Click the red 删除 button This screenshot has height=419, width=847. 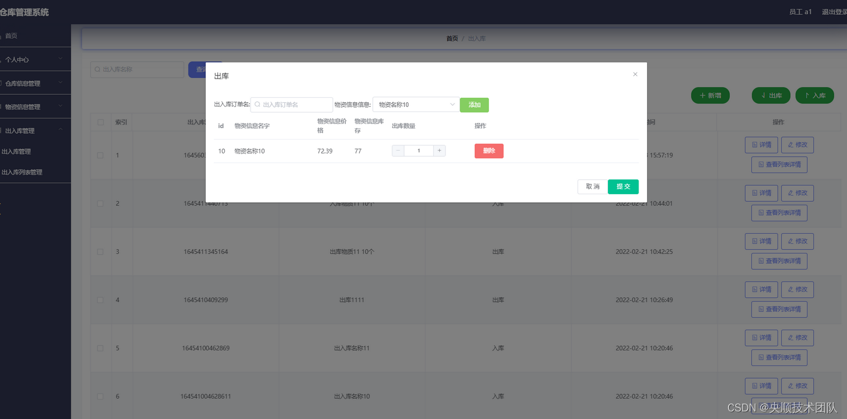(489, 151)
